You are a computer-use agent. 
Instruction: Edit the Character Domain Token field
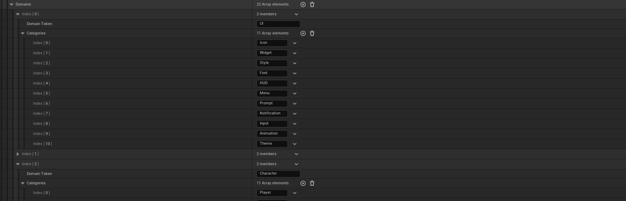(278, 174)
